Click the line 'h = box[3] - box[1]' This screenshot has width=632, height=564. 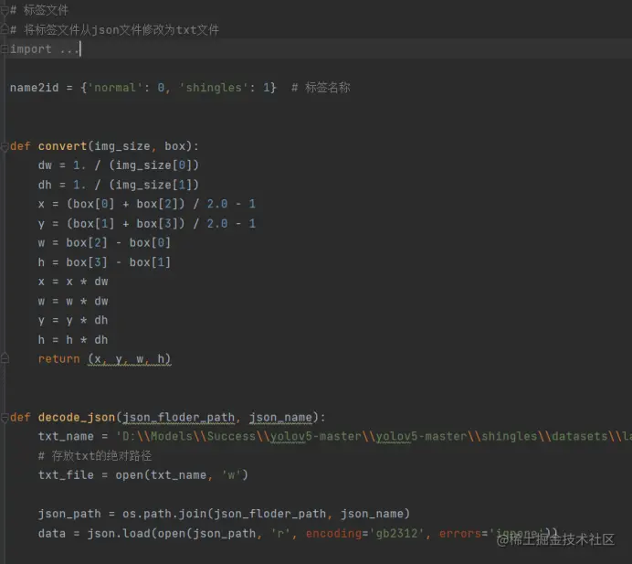[104, 262]
